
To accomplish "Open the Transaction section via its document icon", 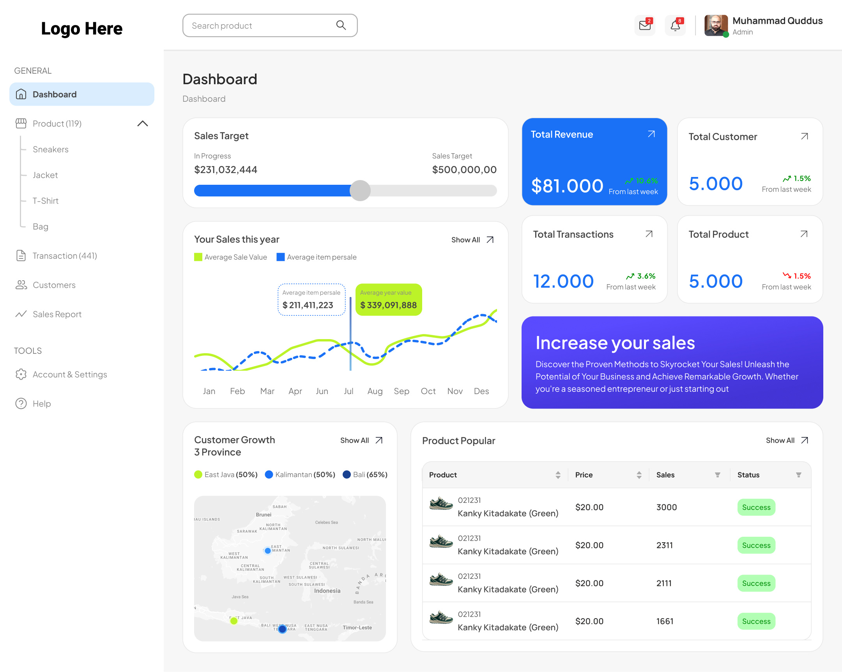I will [21, 255].
